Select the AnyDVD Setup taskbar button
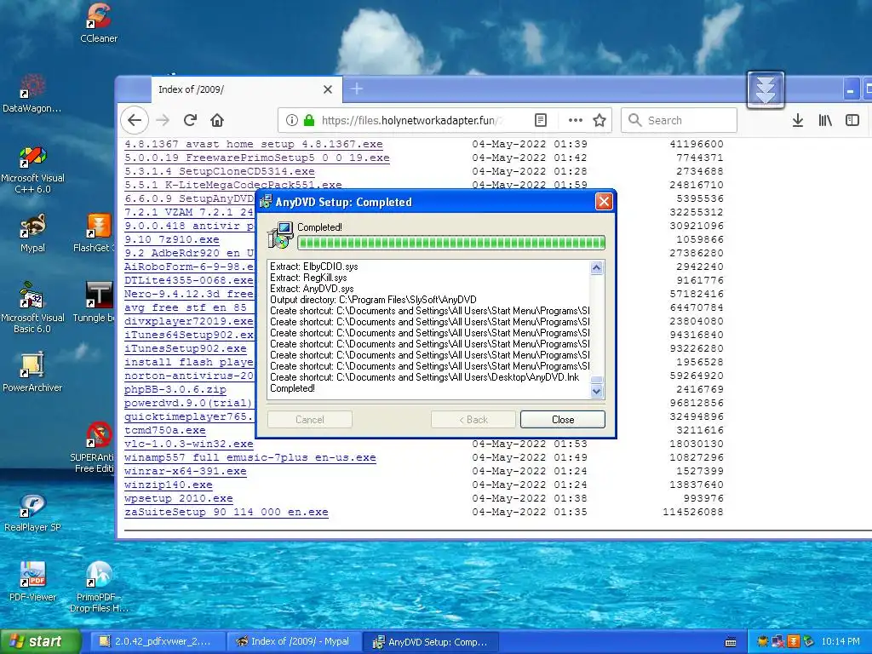Screen dimensions: 872x654 (432, 642)
